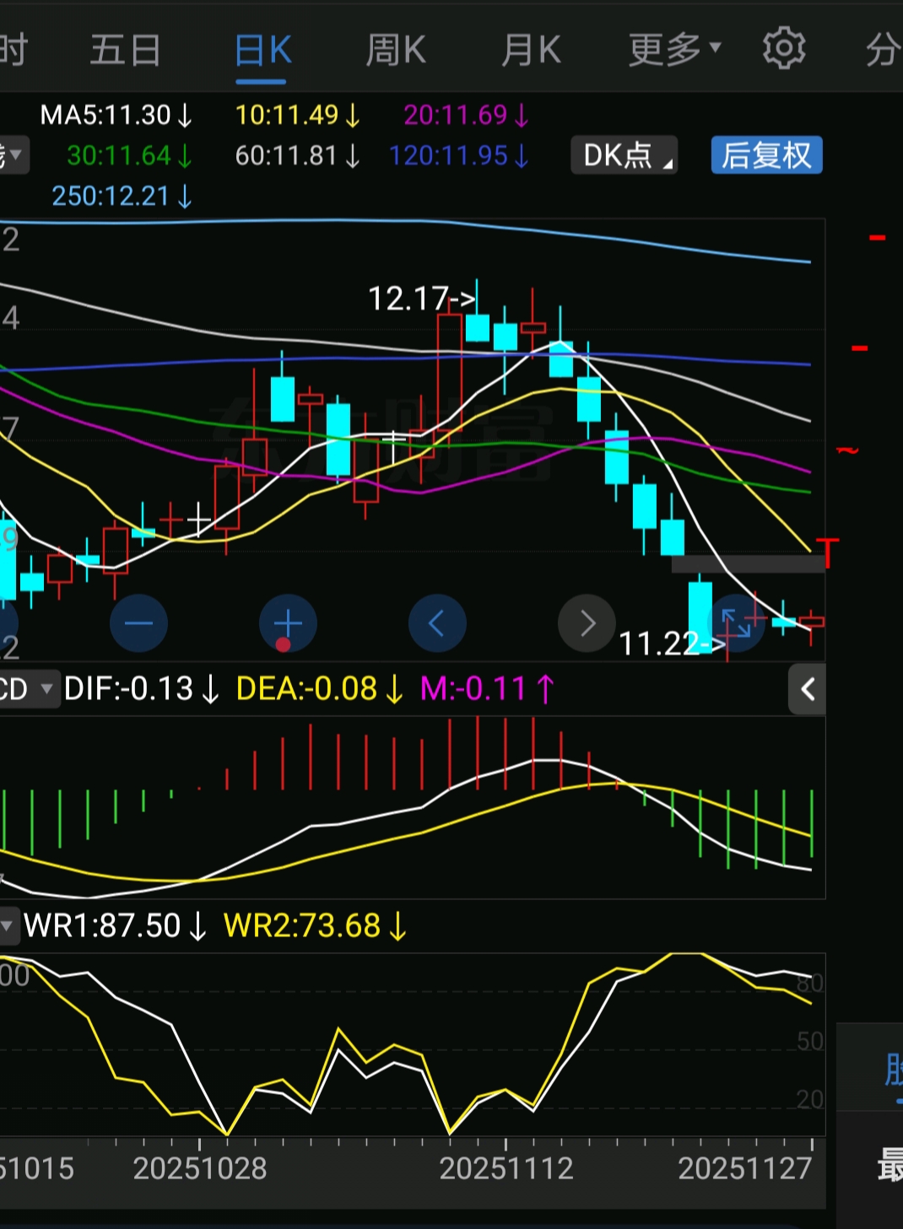The image size is (903, 1229).
Task: Tap MA5:11.30 moving average value
Action: point(116,115)
